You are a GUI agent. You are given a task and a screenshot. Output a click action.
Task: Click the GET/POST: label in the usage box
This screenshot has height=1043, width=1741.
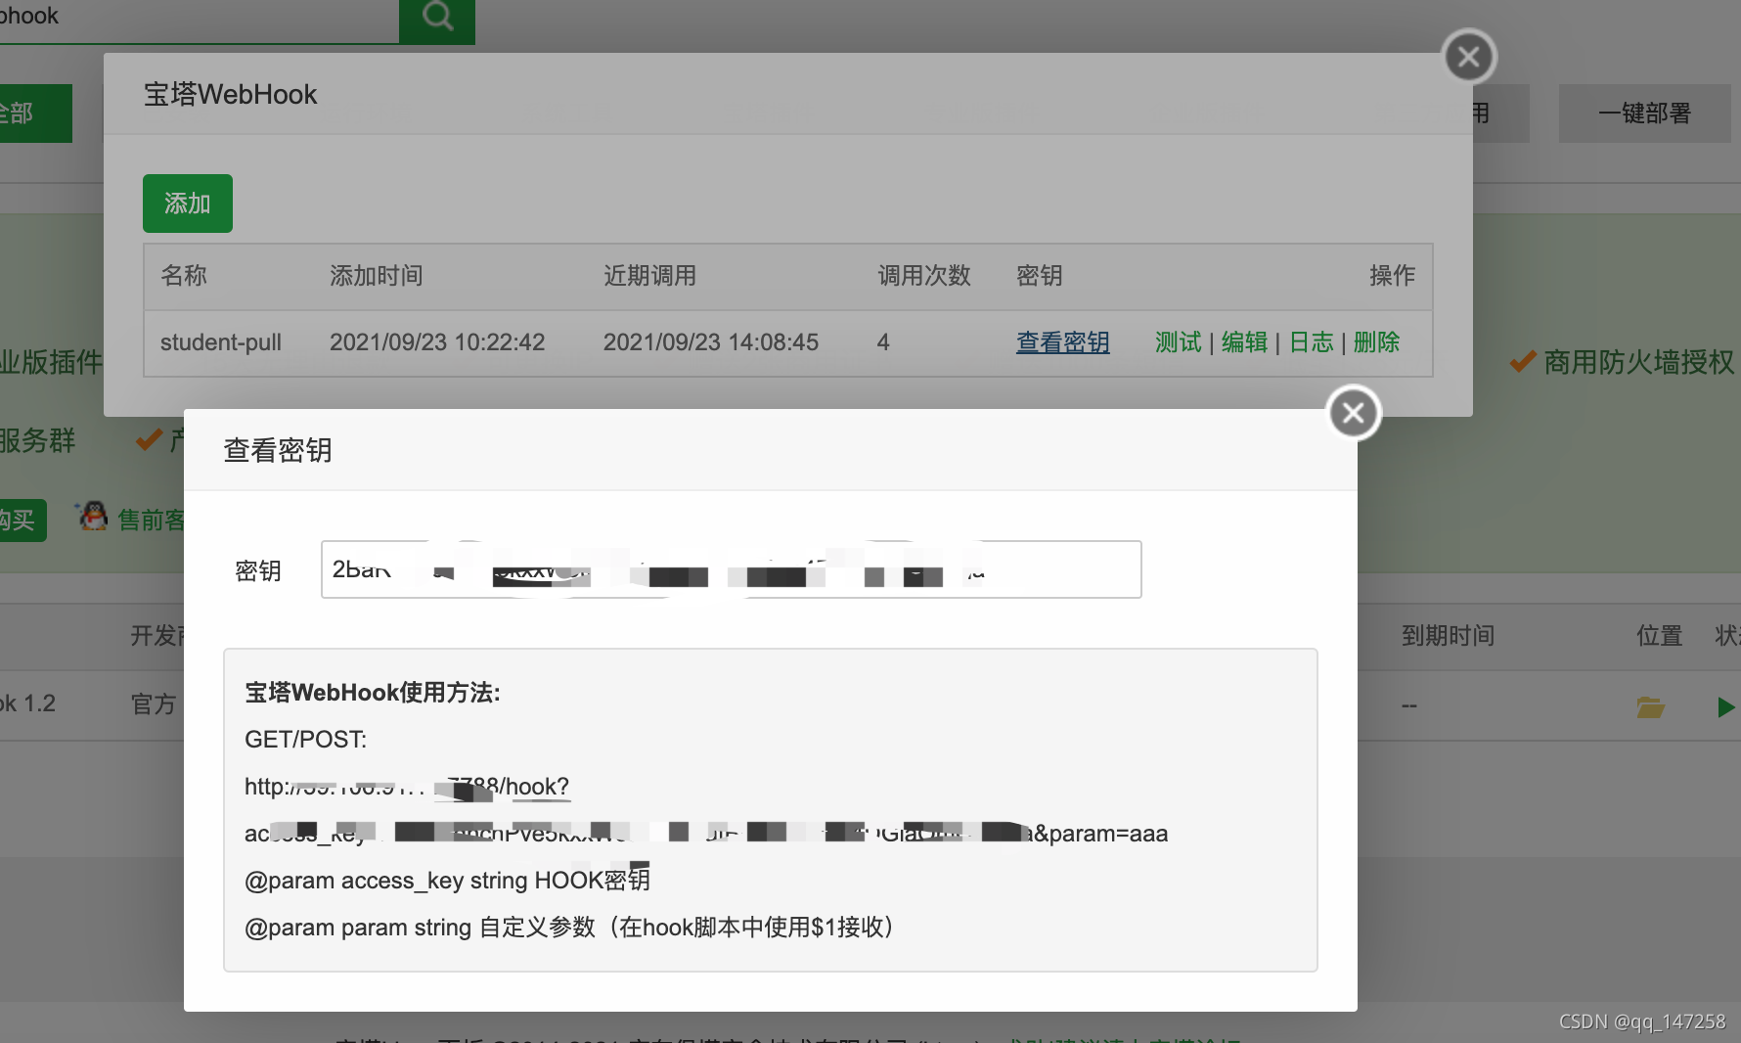(x=306, y=740)
